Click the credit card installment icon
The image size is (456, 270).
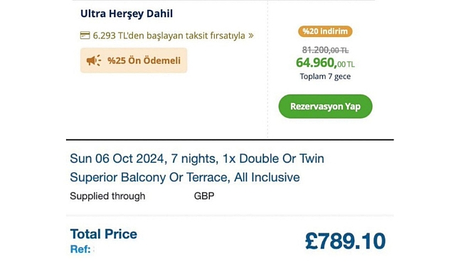85,36
